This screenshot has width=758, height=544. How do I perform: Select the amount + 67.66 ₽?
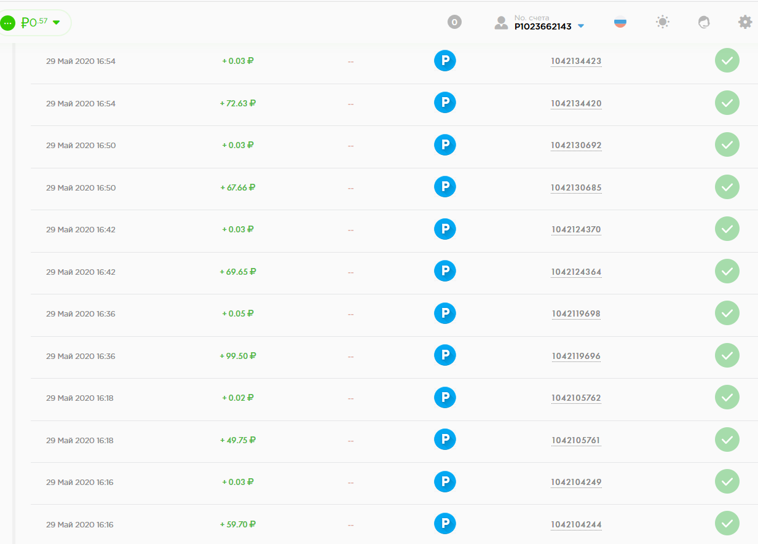coord(238,187)
